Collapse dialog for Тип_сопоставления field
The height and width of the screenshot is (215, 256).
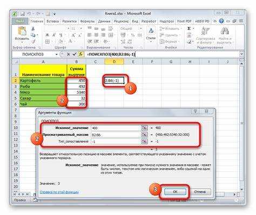pos(144,142)
